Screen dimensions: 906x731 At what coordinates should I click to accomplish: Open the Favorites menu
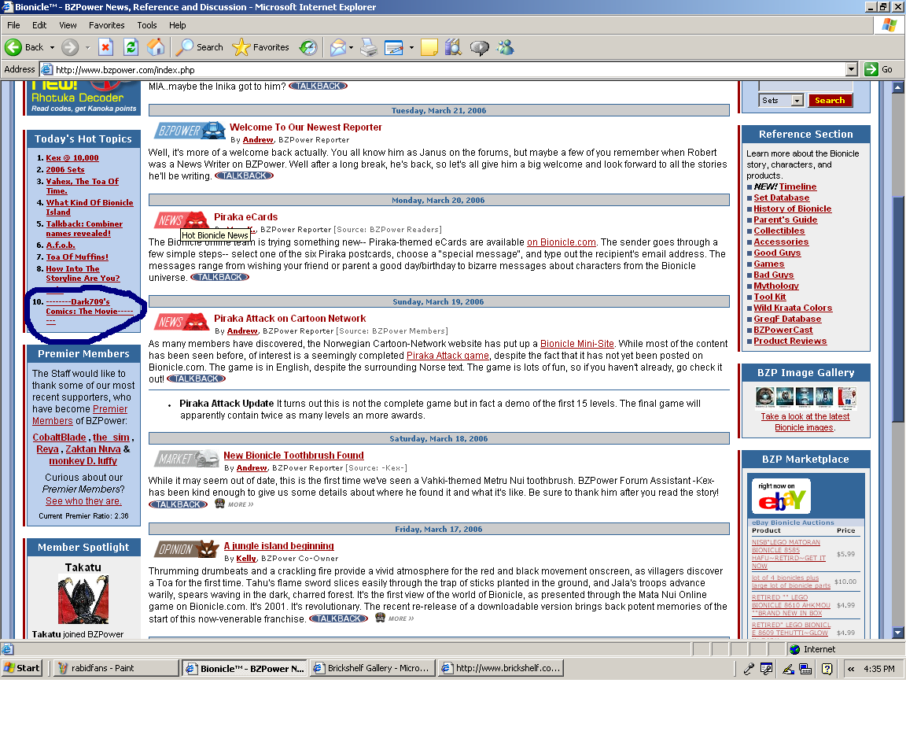point(106,25)
